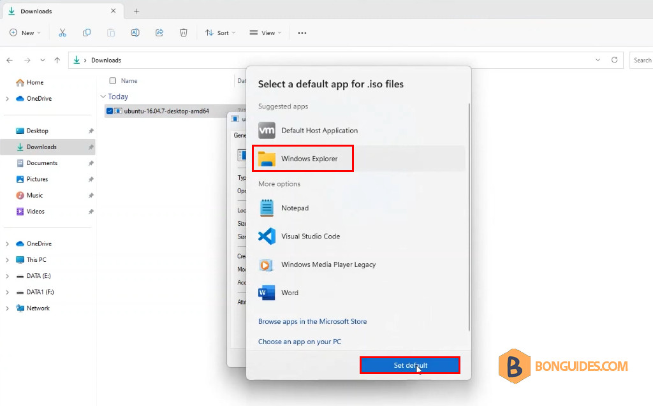Choose Windows Explorer as default app

[358, 159]
